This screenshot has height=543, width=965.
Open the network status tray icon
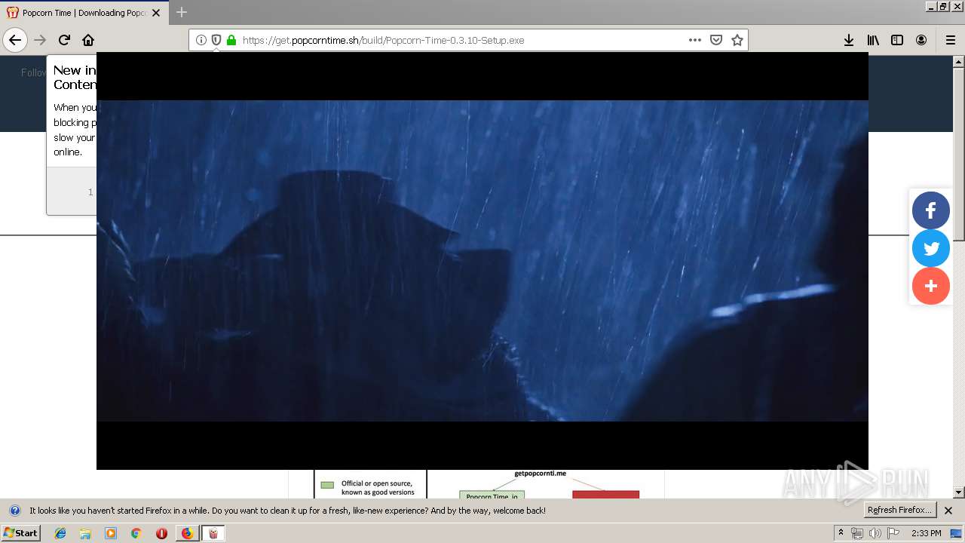857,533
